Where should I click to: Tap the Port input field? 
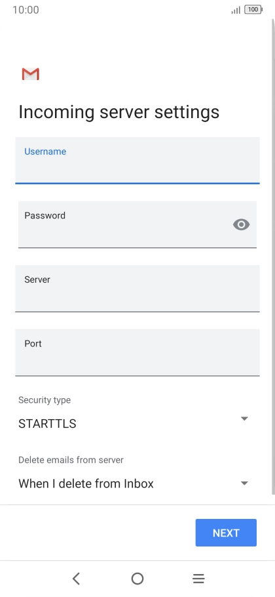137,352
